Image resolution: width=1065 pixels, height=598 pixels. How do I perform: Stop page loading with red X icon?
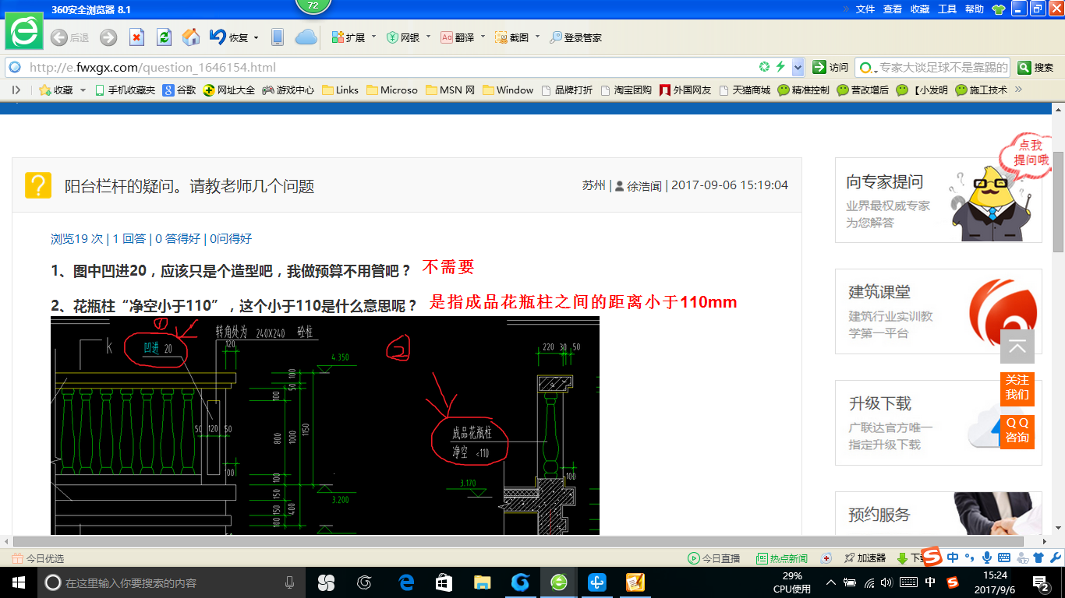tap(136, 37)
